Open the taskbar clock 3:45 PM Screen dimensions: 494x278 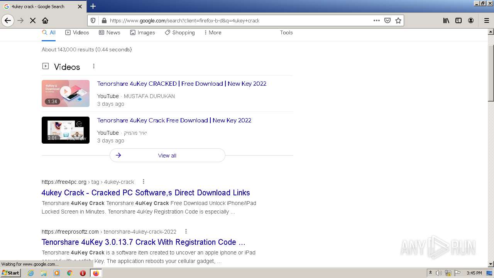pyautogui.click(x=474, y=273)
